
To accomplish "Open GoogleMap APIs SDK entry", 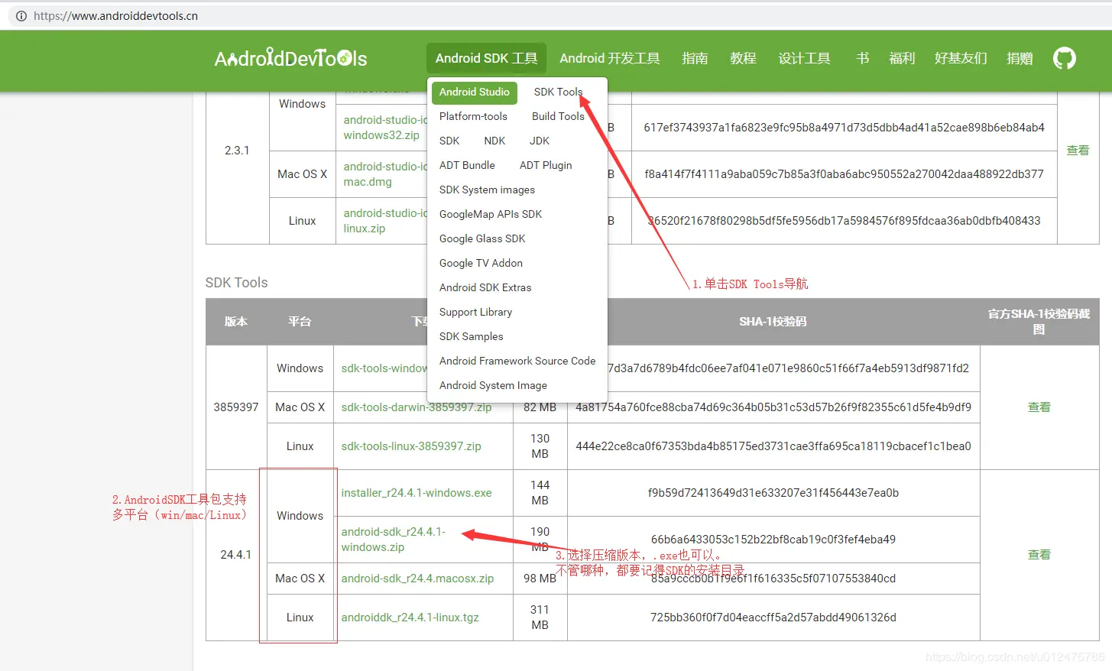I will click(x=491, y=214).
